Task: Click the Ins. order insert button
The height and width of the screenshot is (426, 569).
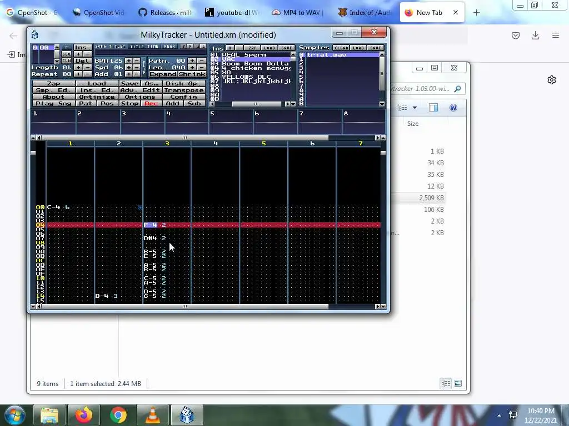Action: pyautogui.click(x=82, y=48)
